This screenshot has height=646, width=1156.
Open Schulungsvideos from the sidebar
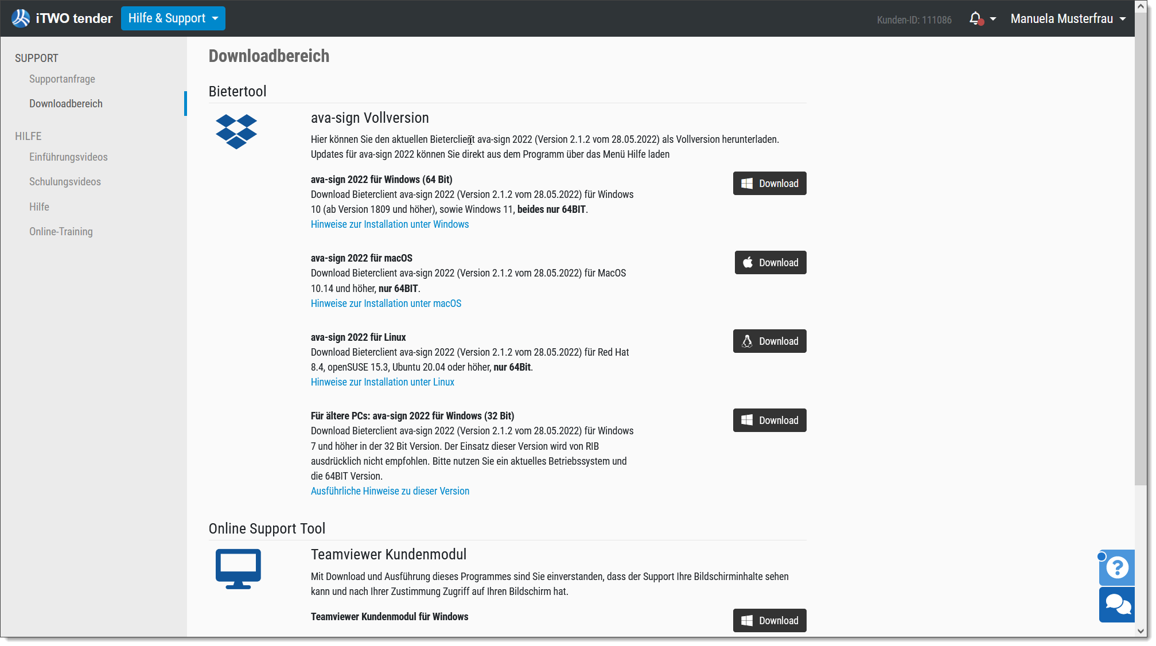click(65, 181)
